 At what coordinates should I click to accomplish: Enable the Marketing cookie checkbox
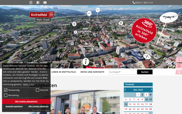(6, 95)
